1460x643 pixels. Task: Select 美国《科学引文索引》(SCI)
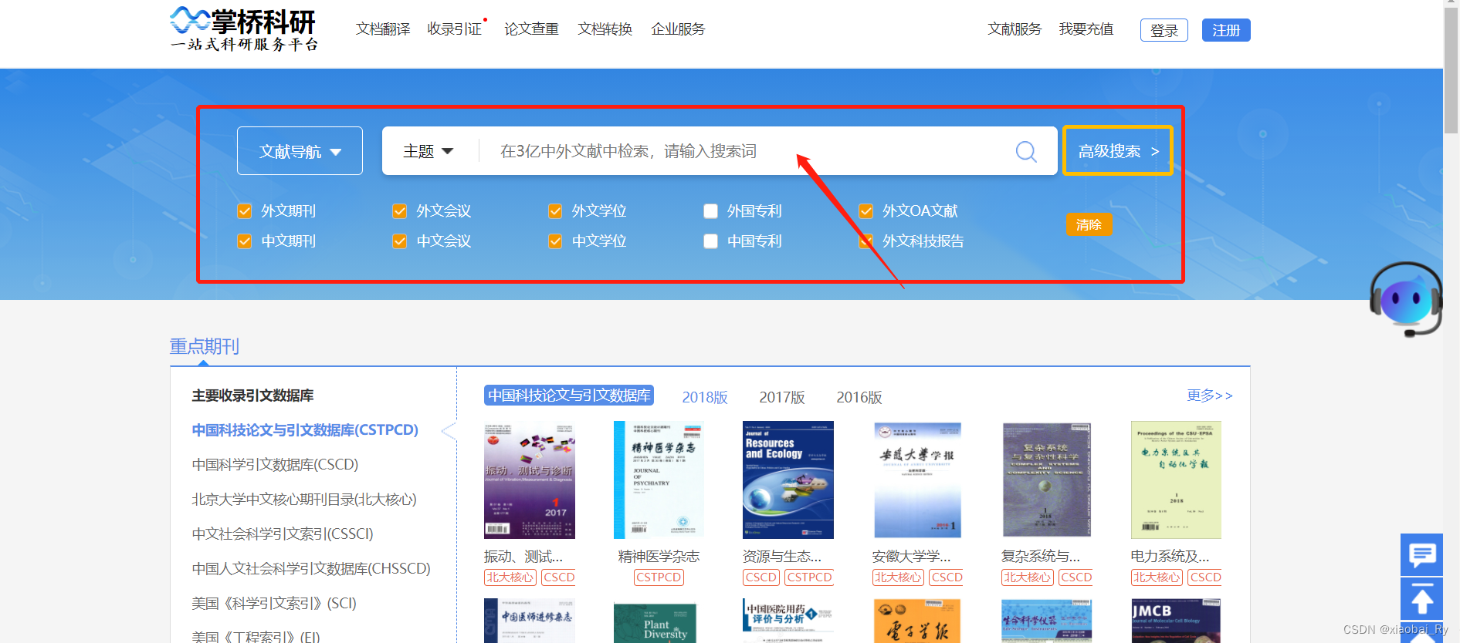point(274,604)
